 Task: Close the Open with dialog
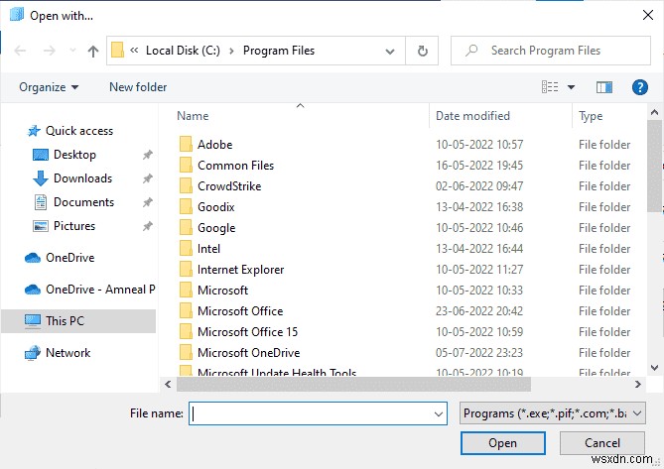pos(647,16)
